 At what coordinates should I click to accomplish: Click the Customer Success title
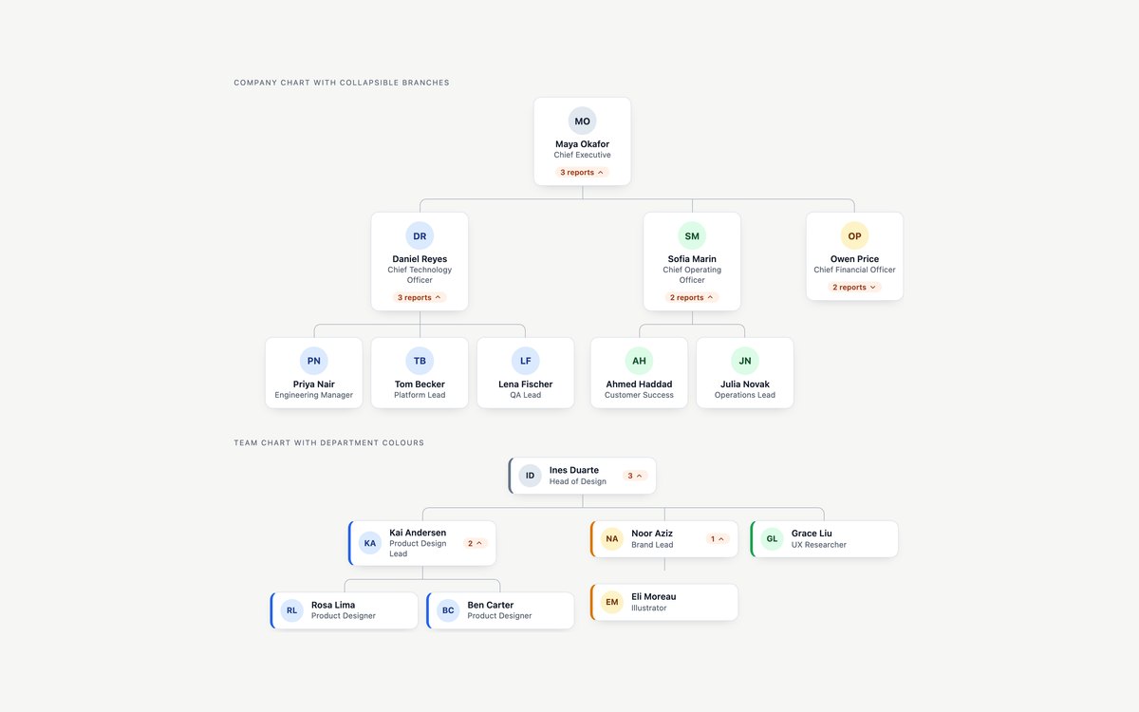pos(639,395)
